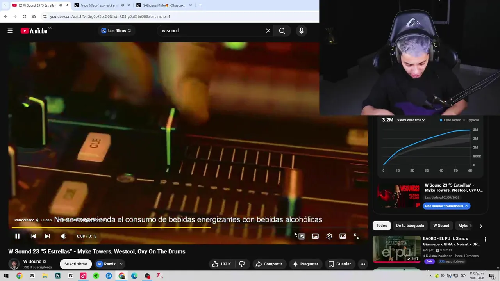
Task: Subscribe with the Suscribirme button
Action: pos(76,264)
